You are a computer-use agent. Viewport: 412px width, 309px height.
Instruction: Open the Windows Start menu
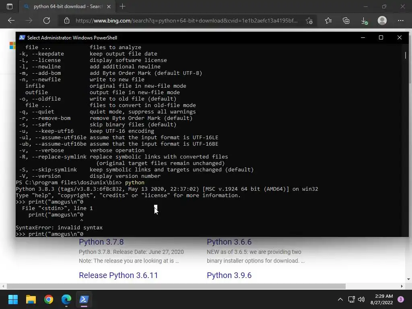pos(13,299)
